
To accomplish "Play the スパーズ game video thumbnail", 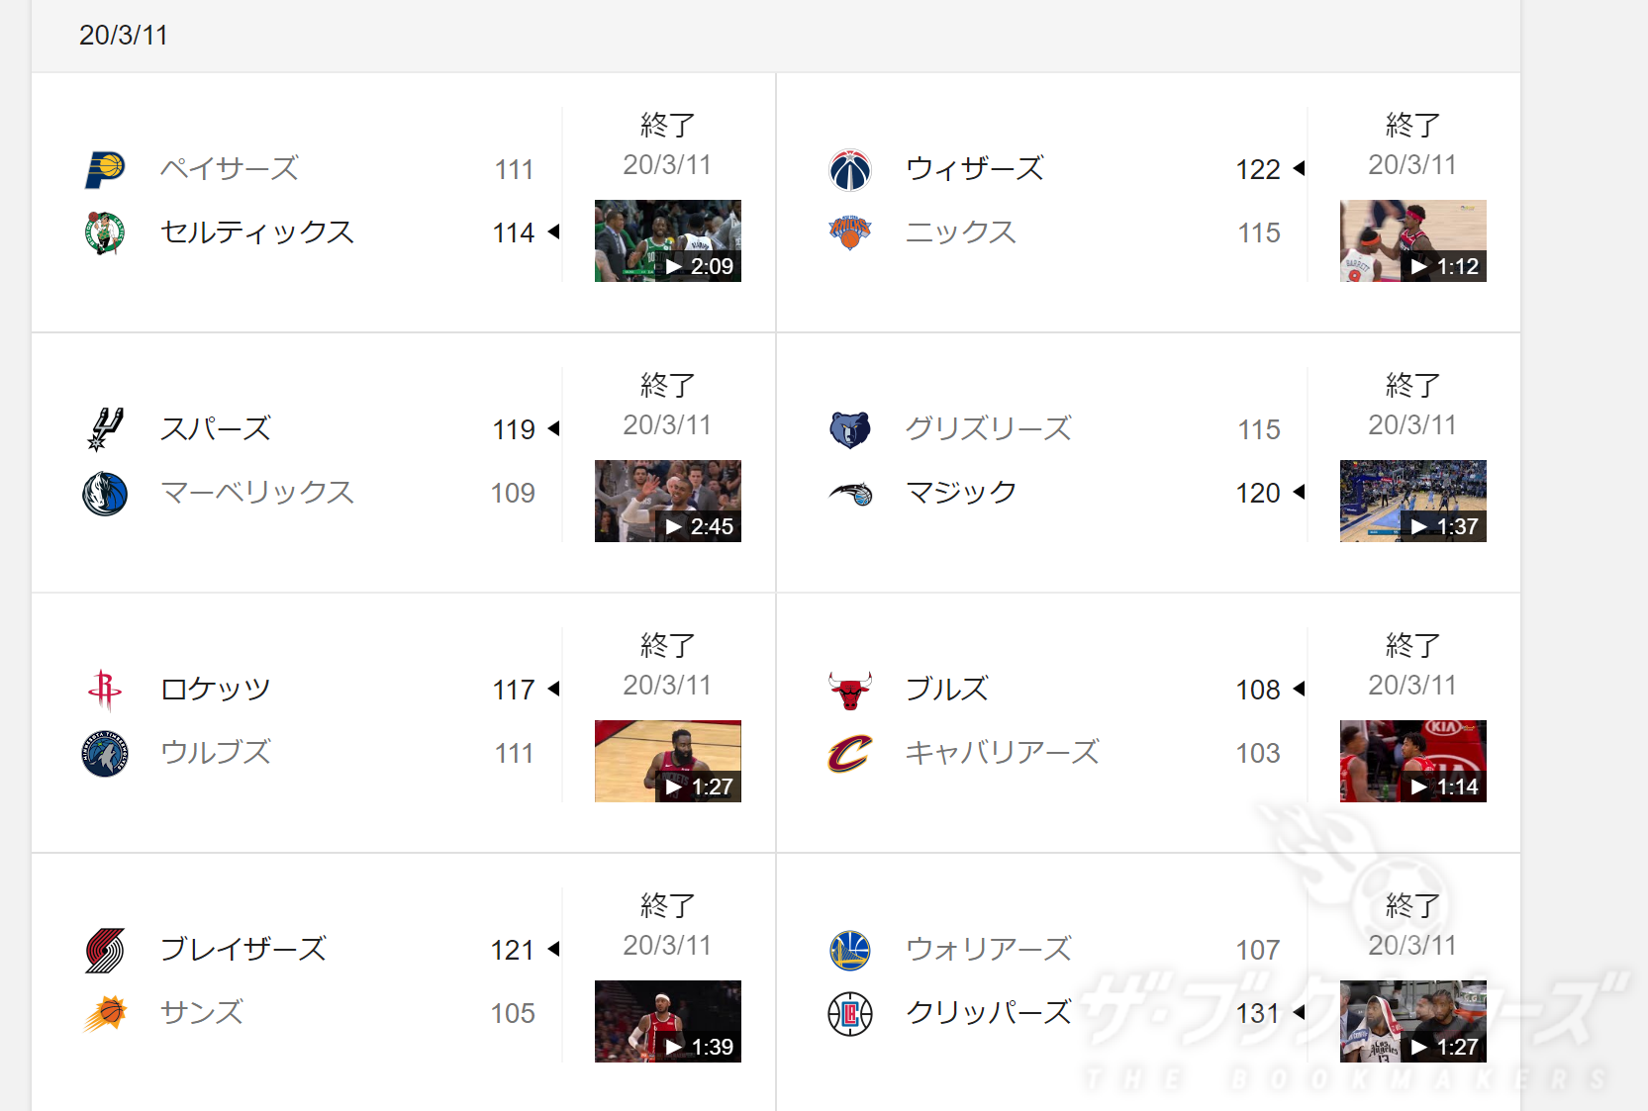I will coord(667,501).
